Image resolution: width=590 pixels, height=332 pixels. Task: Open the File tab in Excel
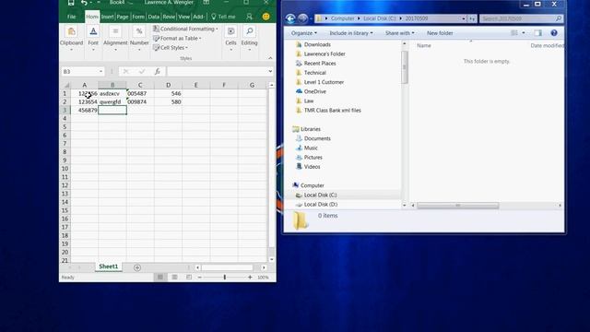72,17
